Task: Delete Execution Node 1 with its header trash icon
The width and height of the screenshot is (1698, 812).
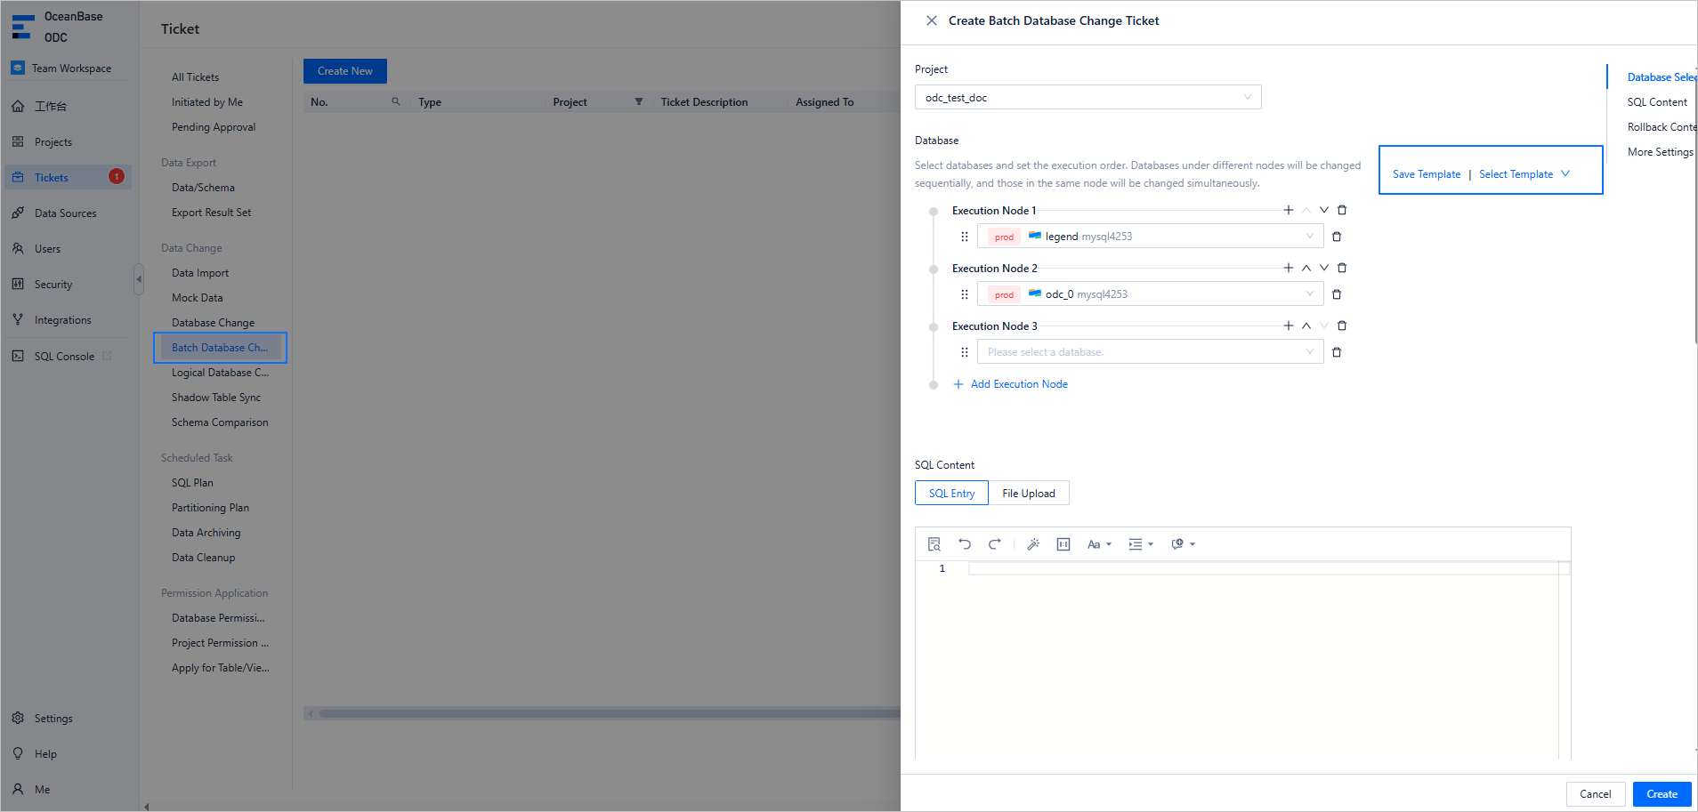Action: pos(1342,211)
